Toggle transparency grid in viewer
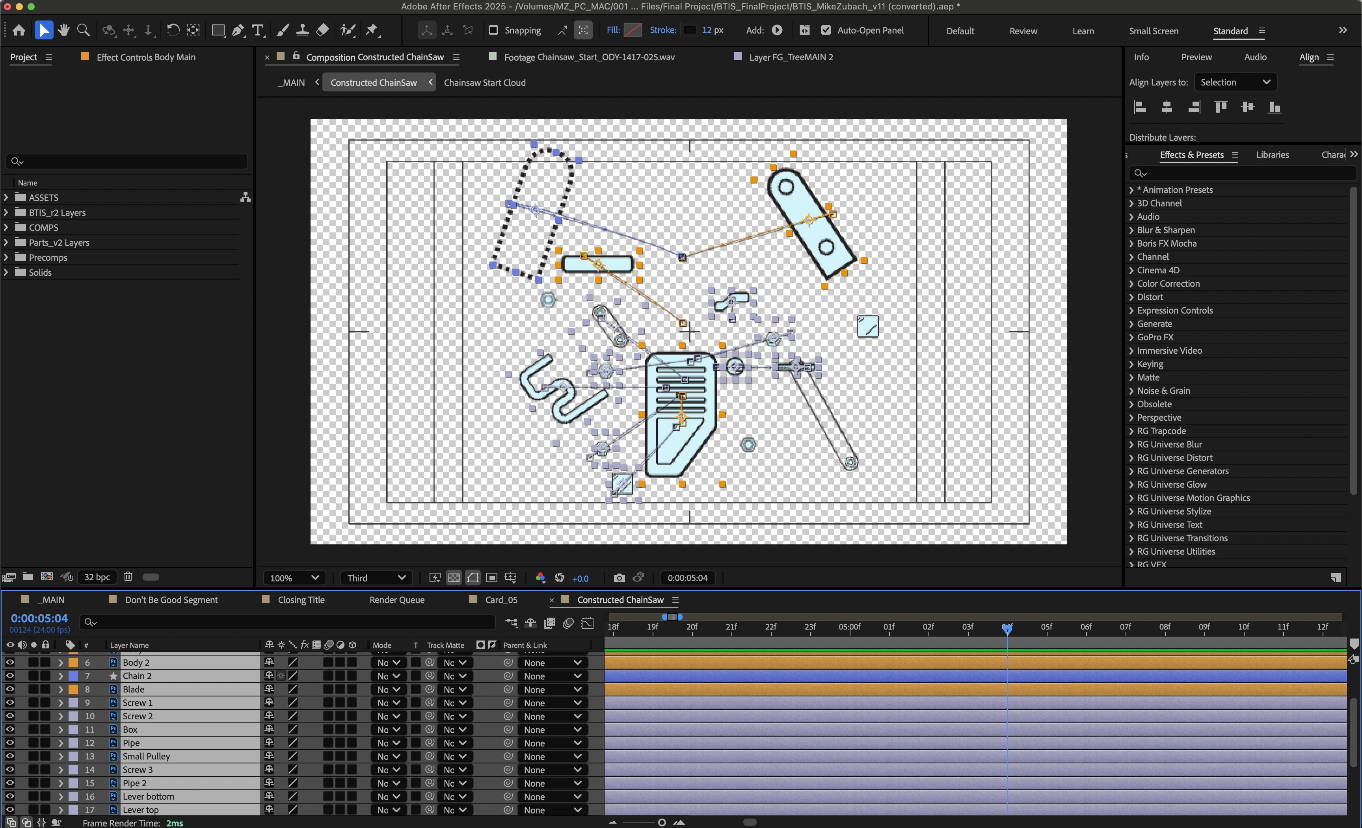 tap(454, 578)
